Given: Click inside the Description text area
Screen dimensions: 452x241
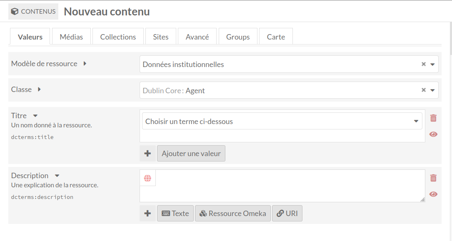Looking at the screenshot, I should coord(290,186).
